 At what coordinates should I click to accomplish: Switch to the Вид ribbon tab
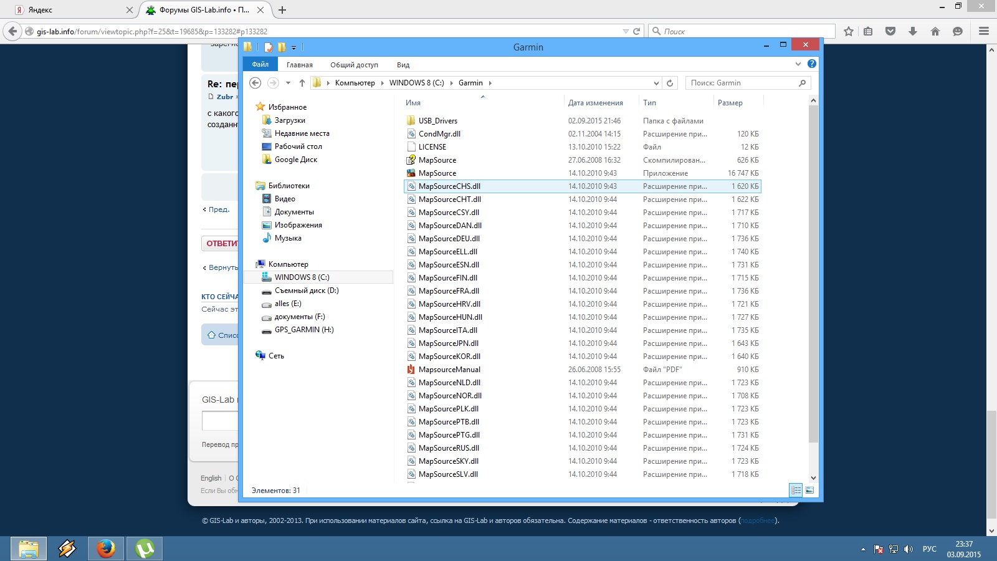point(403,65)
